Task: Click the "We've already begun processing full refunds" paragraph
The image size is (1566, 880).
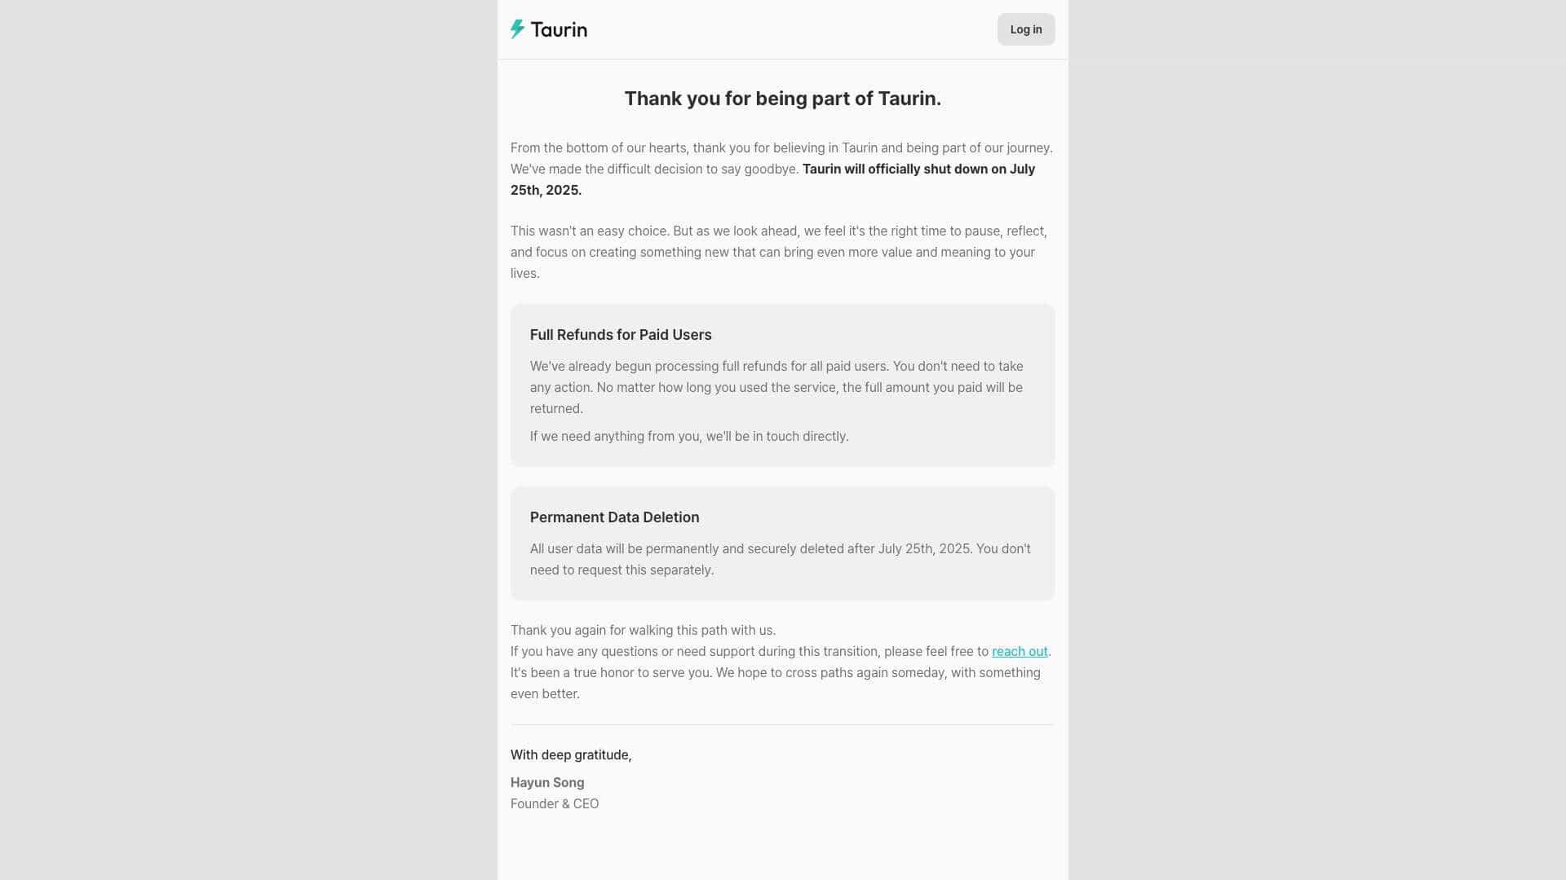Action: tap(776, 388)
